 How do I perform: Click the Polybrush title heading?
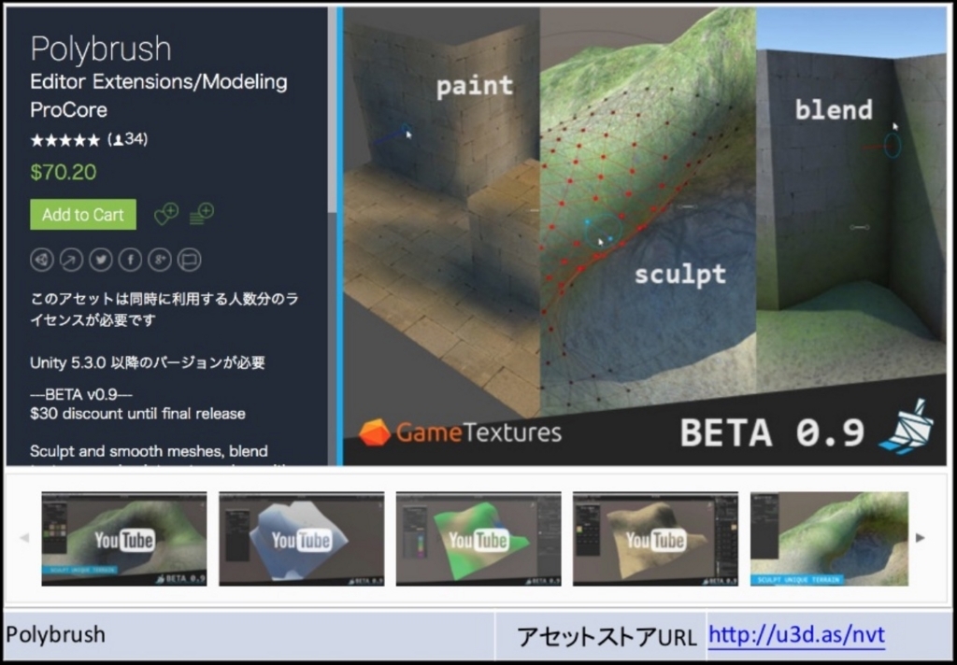click(101, 49)
